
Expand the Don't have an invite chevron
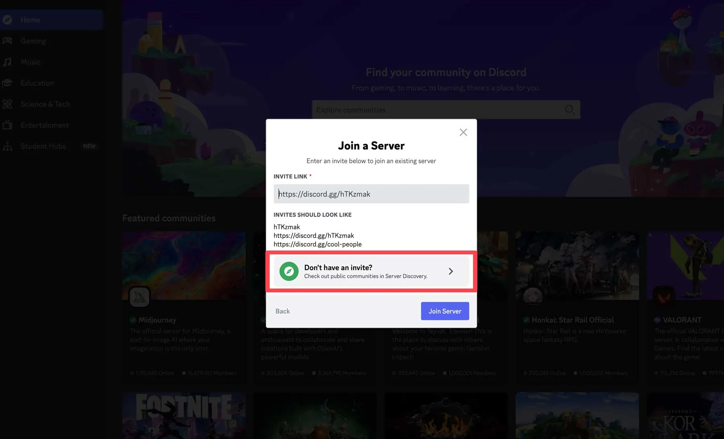(x=451, y=271)
